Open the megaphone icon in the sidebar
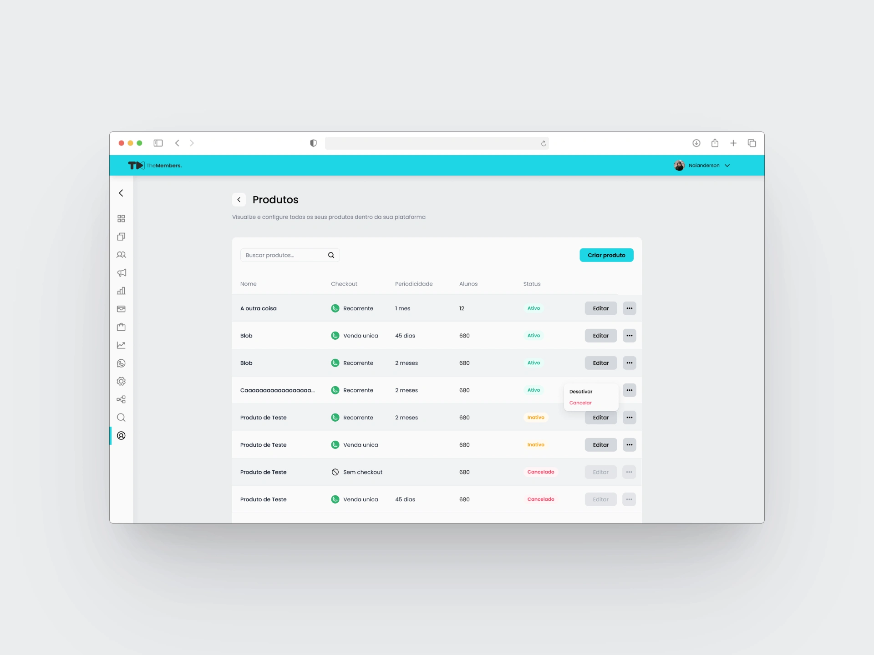This screenshot has width=874, height=655. pyautogui.click(x=121, y=273)
